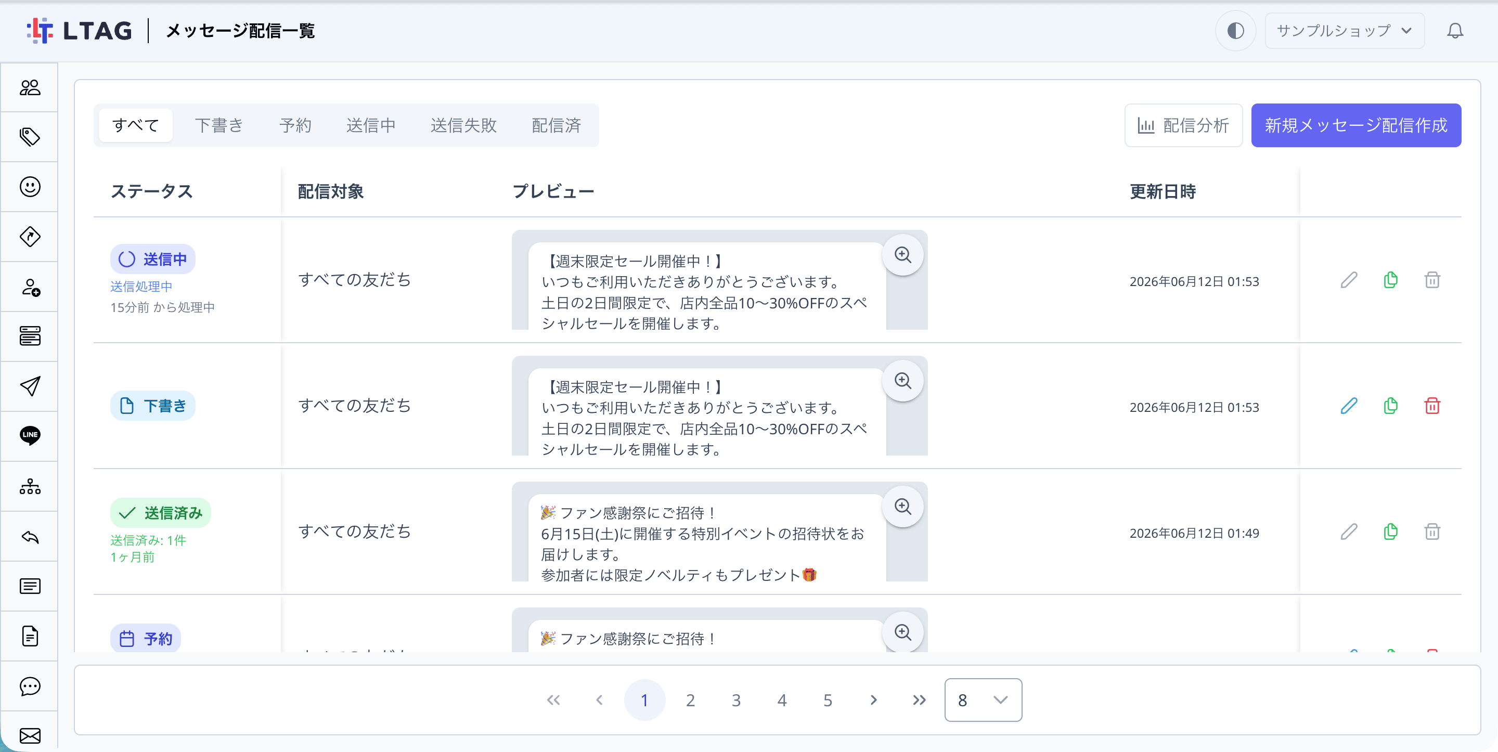Viewport: 1498px width, 752px height.
Task: Open the notification bell
Action: click(x=1454, y=31)
